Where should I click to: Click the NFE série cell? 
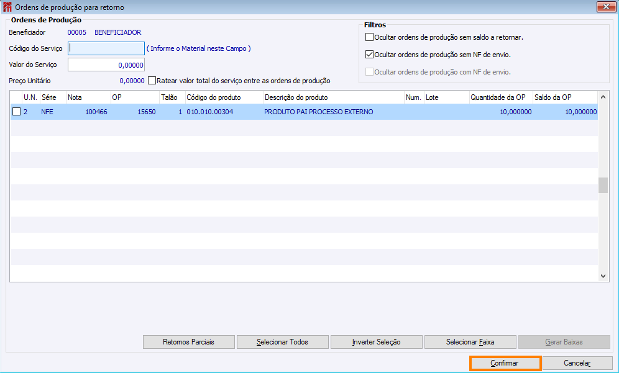[47, 112]
